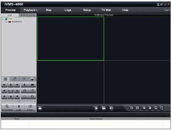Switch to the List tab
This screenshot has height=130, width=172.
[x=10, y=15]
